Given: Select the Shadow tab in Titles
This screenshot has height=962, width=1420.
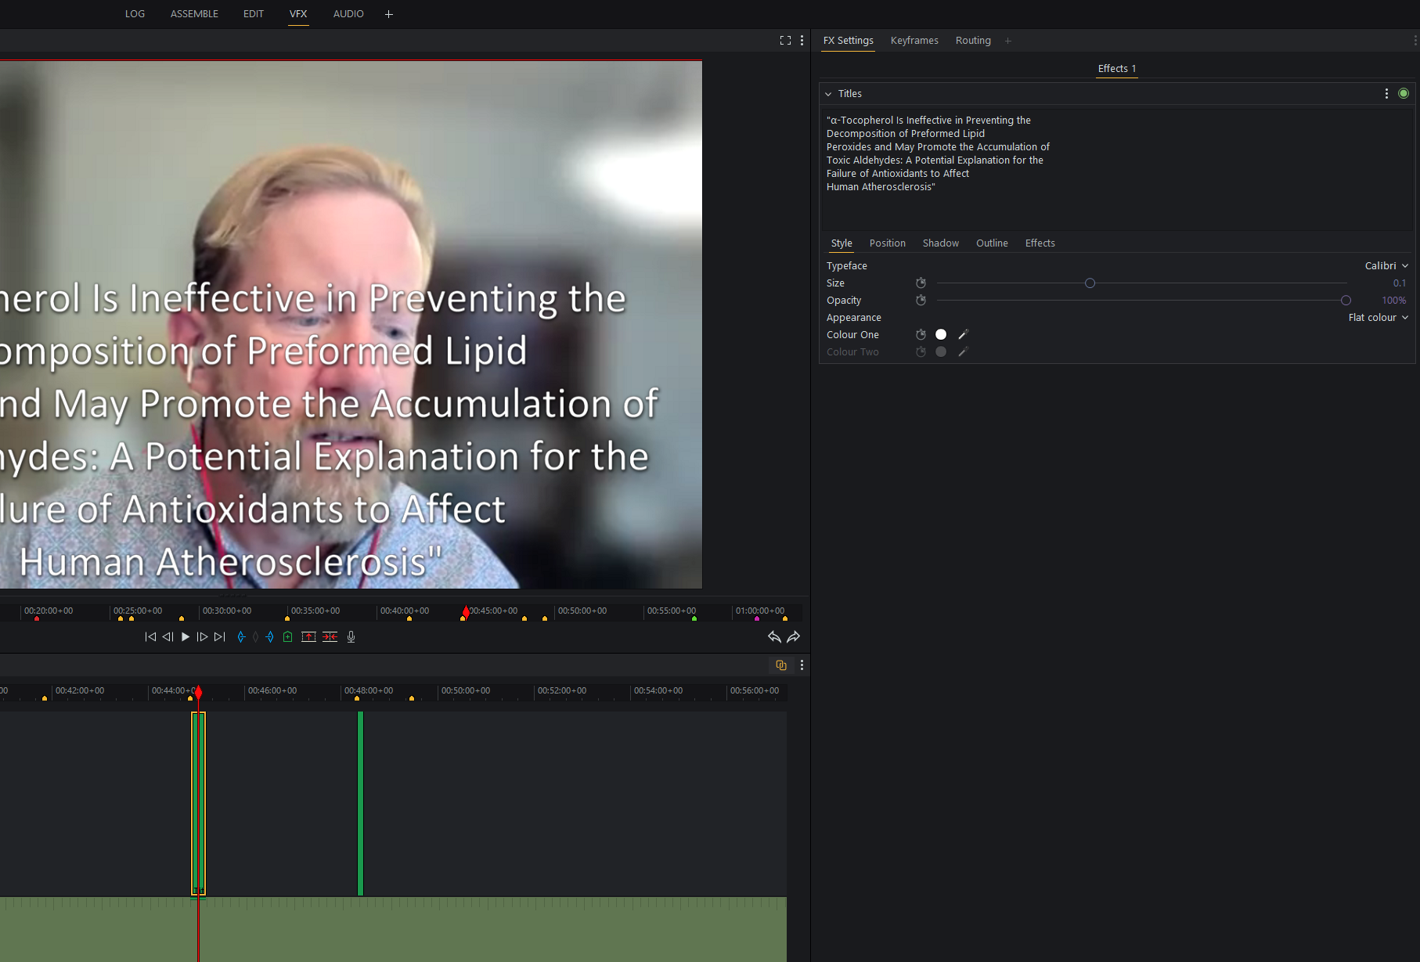Looking at the screenshot, I should pos(941,243).
